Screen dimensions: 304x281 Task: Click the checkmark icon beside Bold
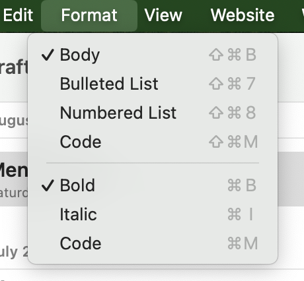48,185
